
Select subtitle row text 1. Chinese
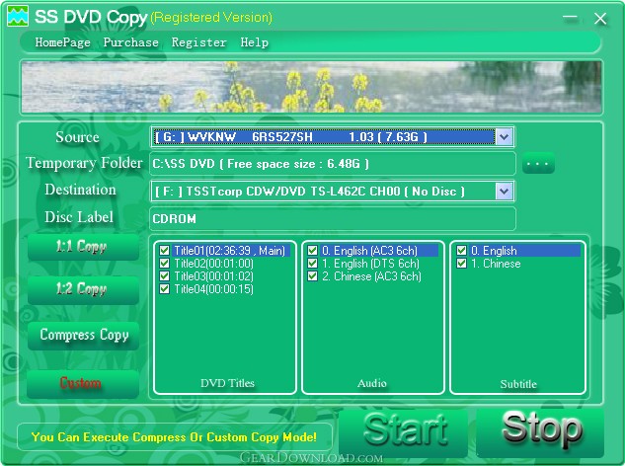(x=496, y=263)
